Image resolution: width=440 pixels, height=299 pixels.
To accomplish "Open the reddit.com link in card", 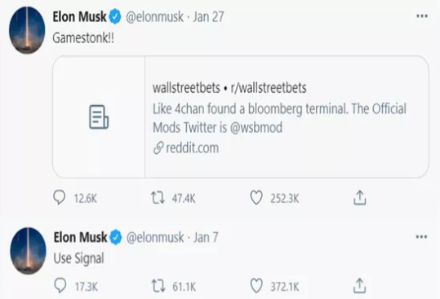I will point(186,147).
